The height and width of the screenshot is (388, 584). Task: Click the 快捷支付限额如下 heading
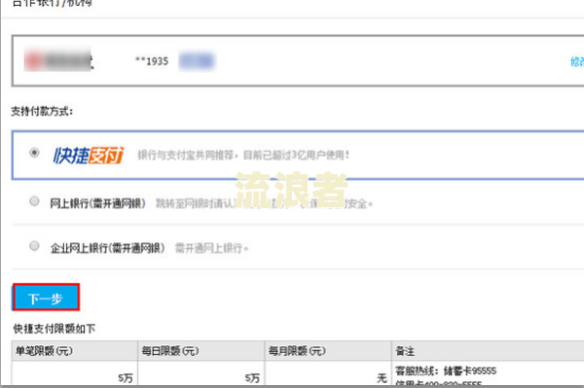tap(55, 329)
